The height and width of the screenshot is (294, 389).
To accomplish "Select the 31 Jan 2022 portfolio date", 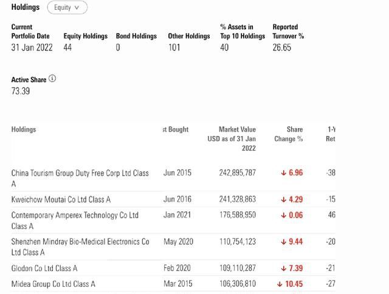I will point(32,47).
